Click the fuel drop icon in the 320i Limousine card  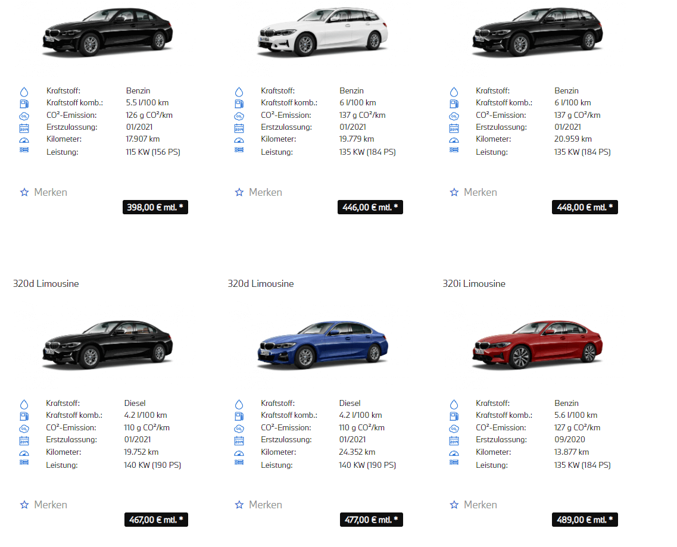(x=454, y=405)
